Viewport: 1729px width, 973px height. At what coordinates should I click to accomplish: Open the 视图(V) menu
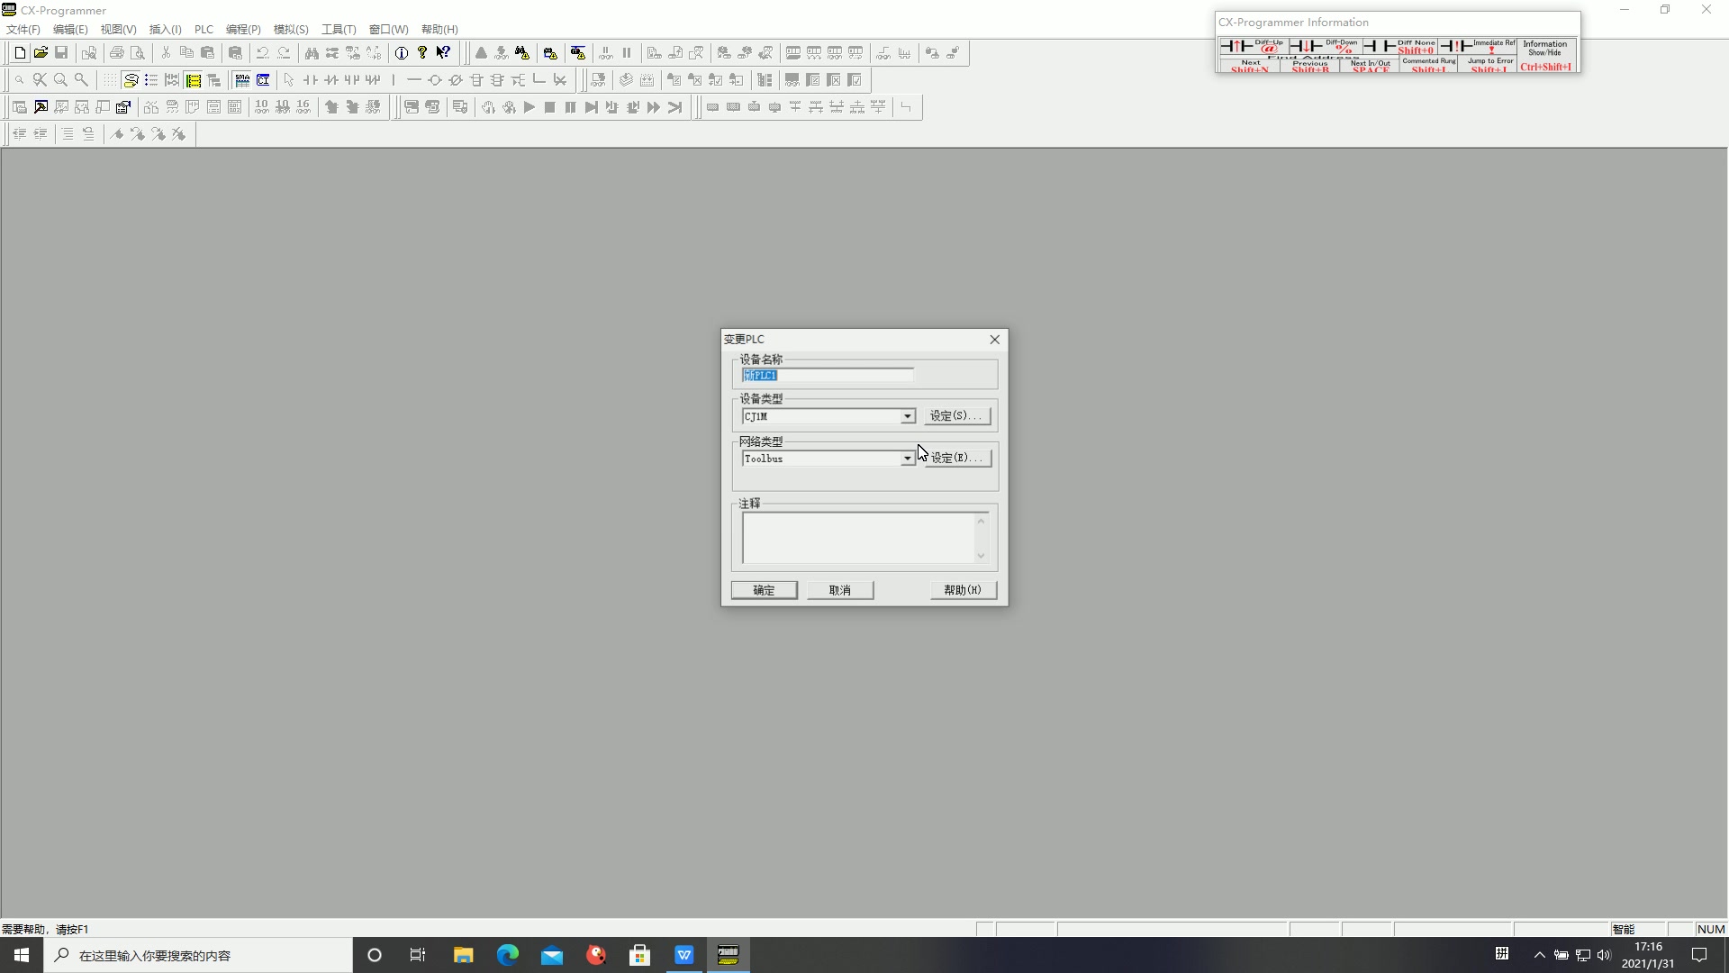[118, 30]
